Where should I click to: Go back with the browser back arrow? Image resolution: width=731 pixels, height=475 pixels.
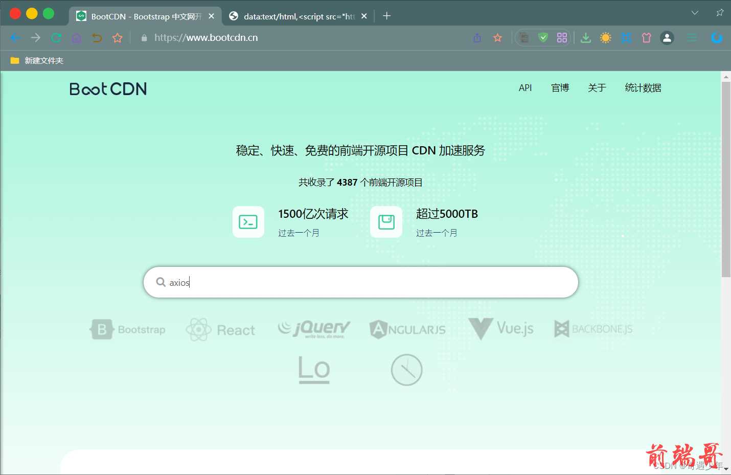15,38
